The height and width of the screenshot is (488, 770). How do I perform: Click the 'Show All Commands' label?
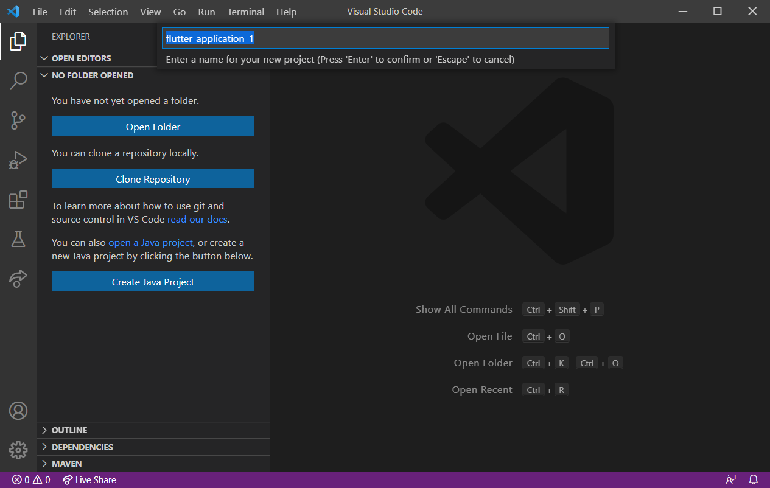click(464, 309)
